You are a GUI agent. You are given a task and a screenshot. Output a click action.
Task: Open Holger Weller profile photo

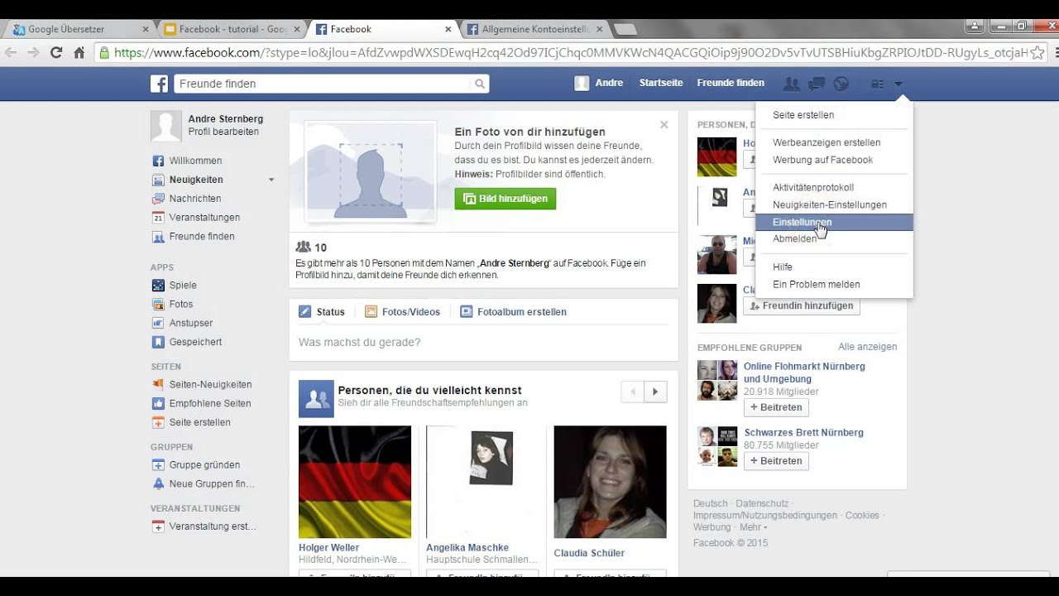pos(355,482)
